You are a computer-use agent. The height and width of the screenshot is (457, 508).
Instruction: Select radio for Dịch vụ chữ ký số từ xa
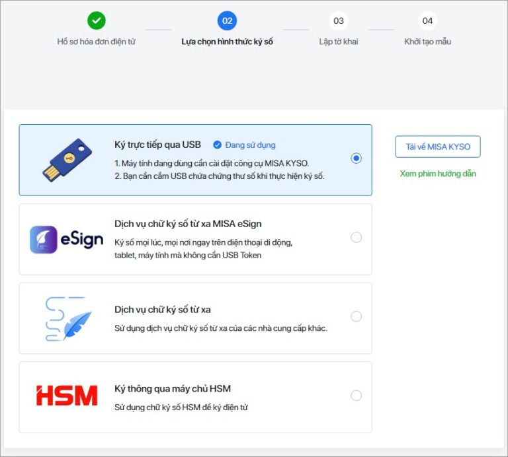click(356, 316)
